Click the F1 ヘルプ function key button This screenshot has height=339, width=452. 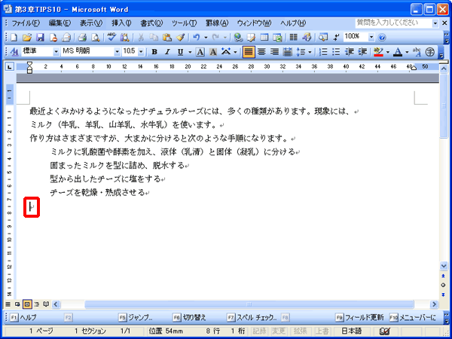coord(23,318)
